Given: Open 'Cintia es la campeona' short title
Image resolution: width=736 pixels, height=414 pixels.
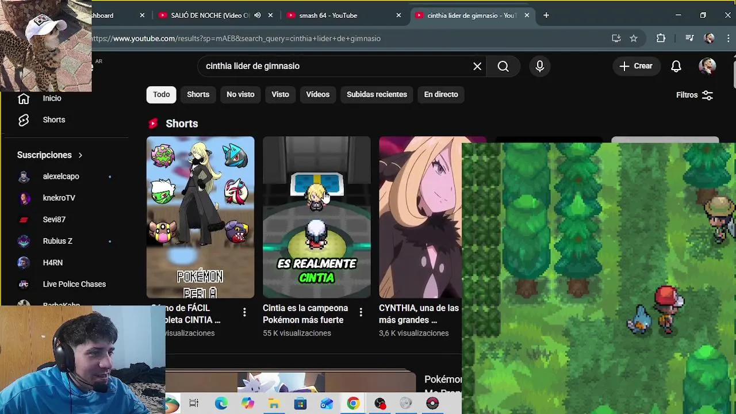Looking at the screenshot, I should [x=305, y=314].
